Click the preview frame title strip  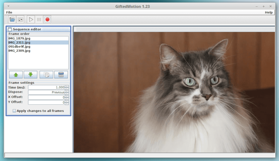174,29
